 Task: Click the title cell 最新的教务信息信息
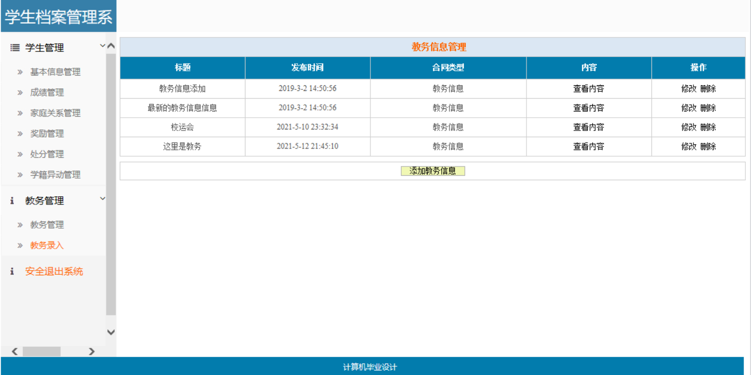point(182,108)
